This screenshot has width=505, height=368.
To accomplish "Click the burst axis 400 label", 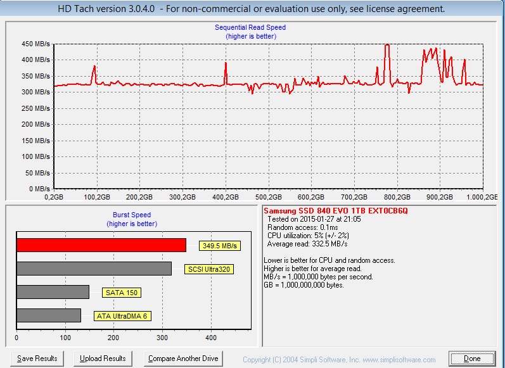I will (x=211, y=338).
